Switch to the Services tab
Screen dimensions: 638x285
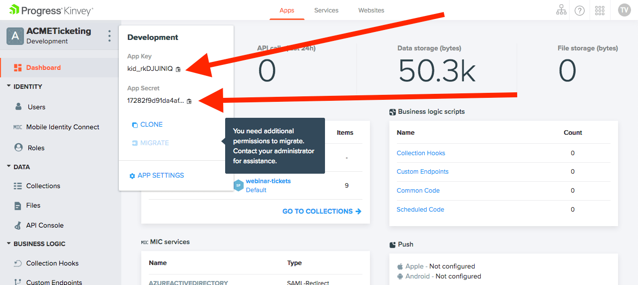[x=326, y=10]
